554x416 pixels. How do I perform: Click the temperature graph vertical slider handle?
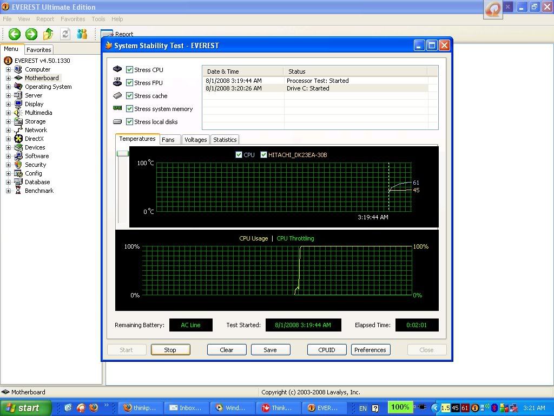[x=123, y=153]
